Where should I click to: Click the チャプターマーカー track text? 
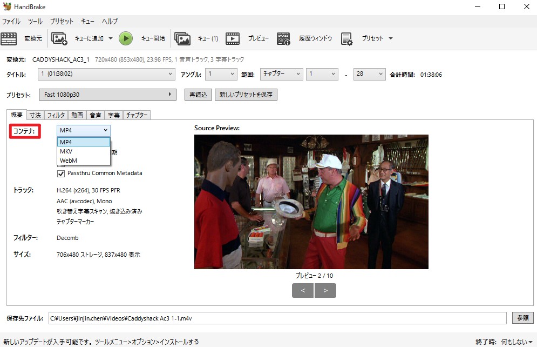click(x=76, y=222)
